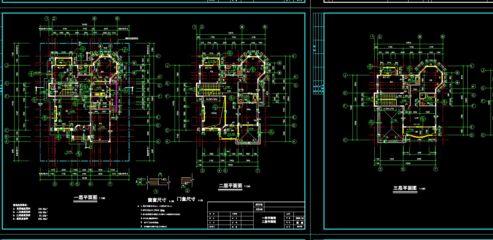The height and width of the screenshot is (240, 493).
Task: Select 10200 dimension below second floor plan
Action: 230,165
